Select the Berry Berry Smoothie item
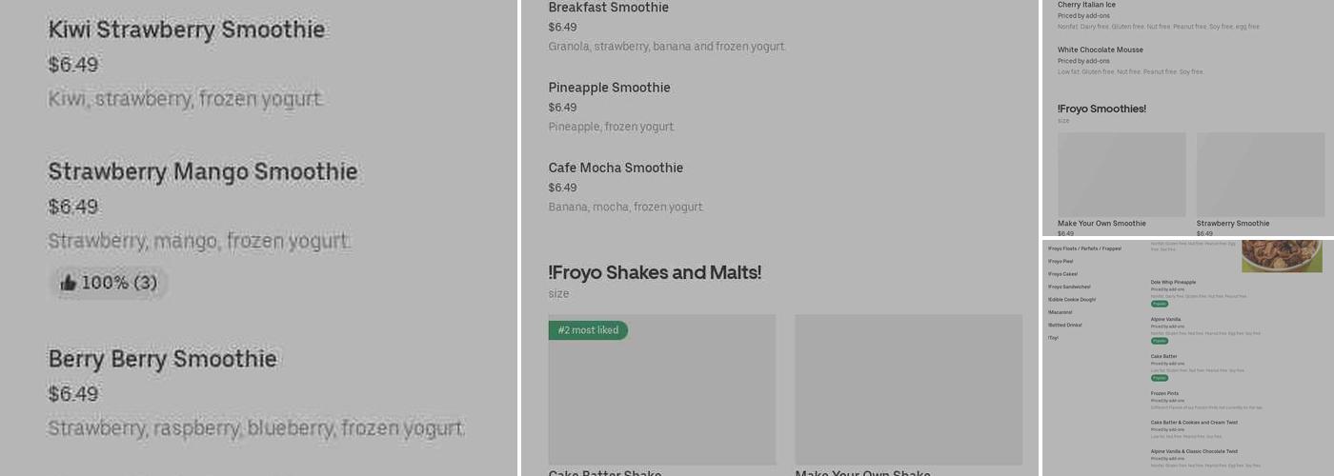The image size is (1334, 476). tap(162, 360)
